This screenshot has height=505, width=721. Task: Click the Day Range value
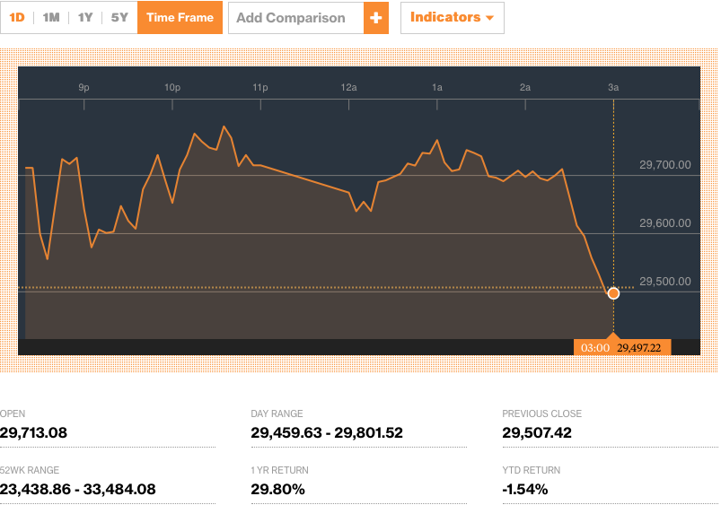point(327,433)
